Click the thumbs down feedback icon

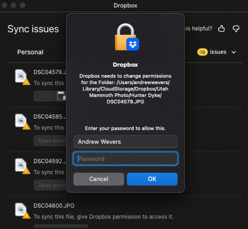(236, 29)
